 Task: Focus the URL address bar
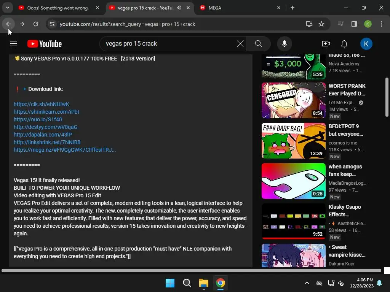[174, 24]
